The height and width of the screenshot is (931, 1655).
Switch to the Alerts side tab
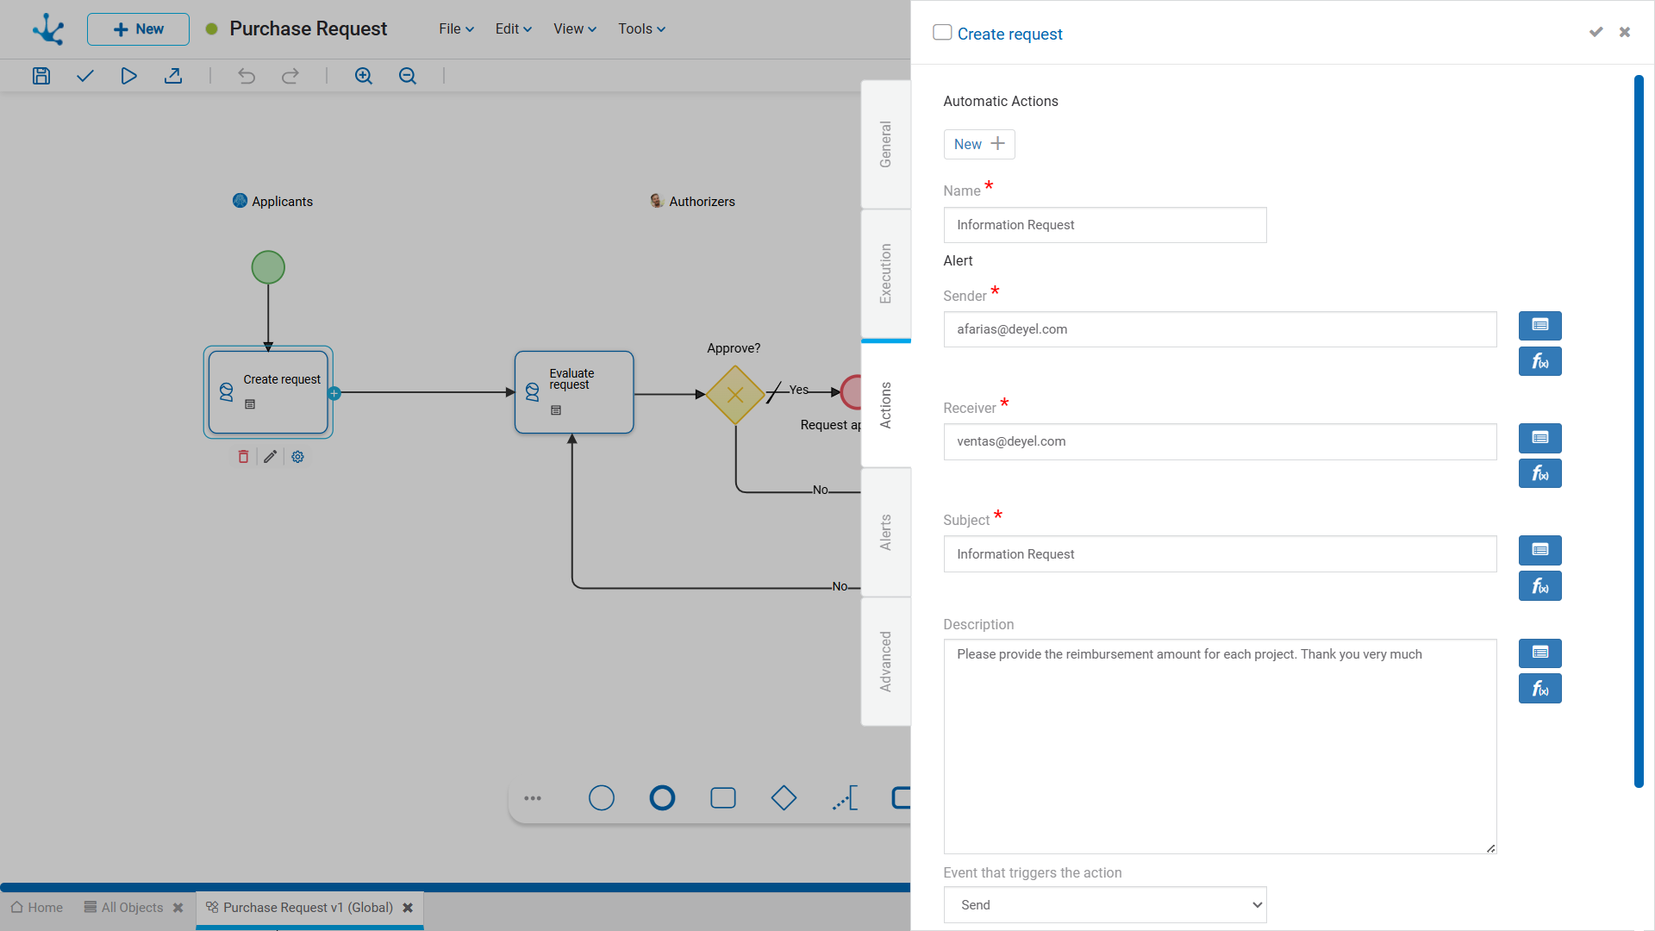[885, 532]
